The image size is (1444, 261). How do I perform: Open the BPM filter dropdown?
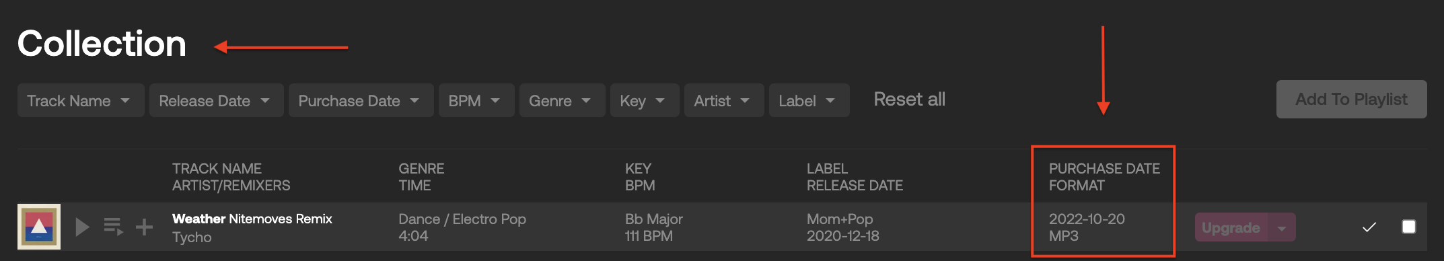(x=476, y=100)
